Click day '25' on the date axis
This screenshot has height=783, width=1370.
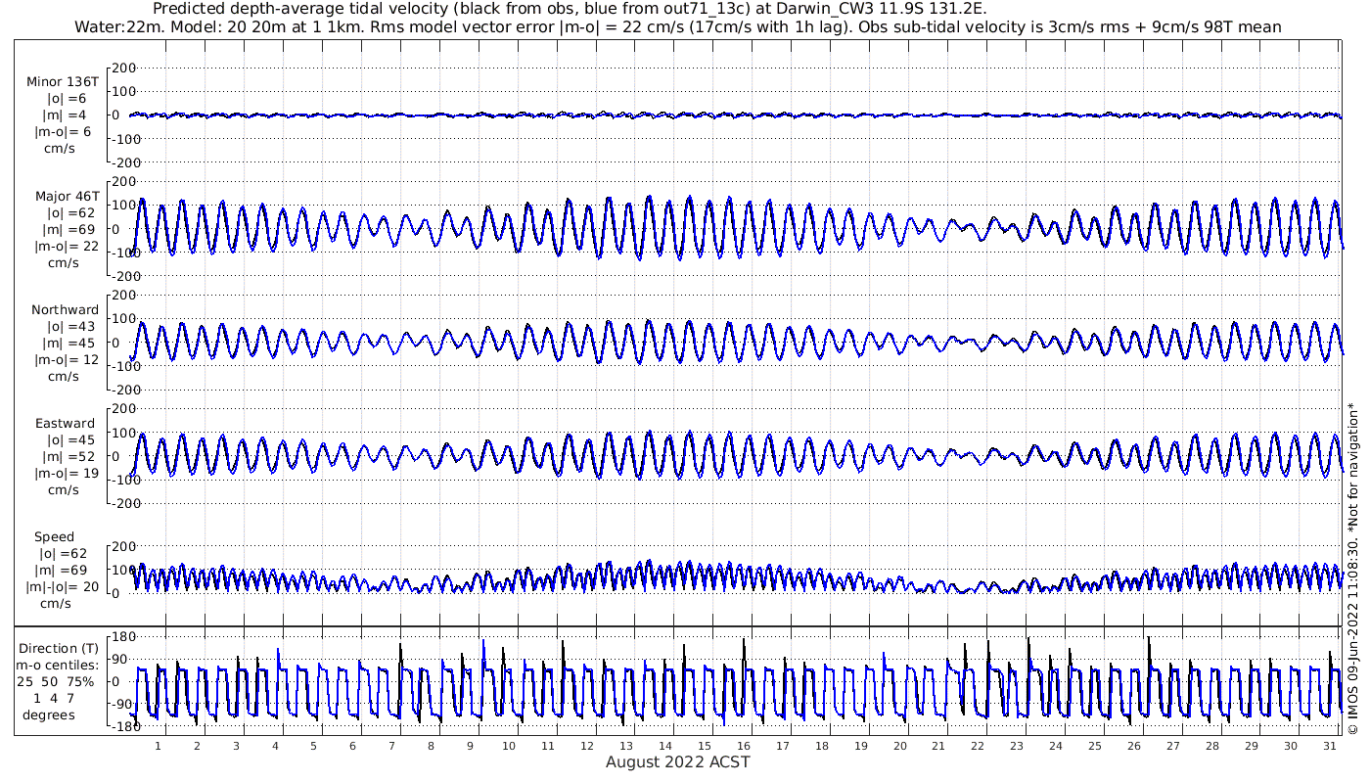(x=1094, y=746)
